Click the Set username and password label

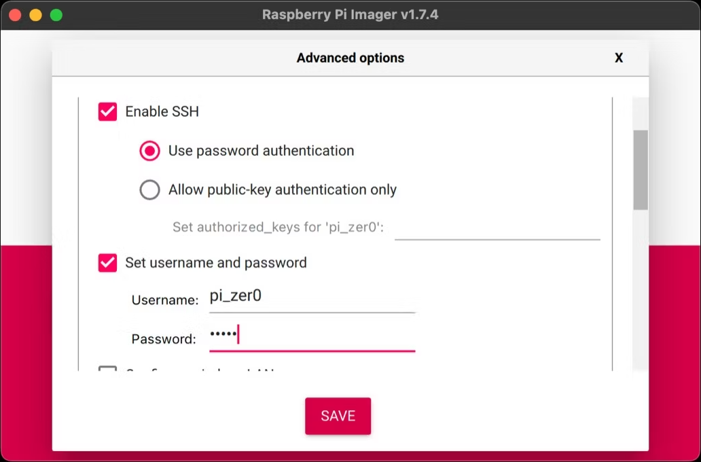point(215,263)
